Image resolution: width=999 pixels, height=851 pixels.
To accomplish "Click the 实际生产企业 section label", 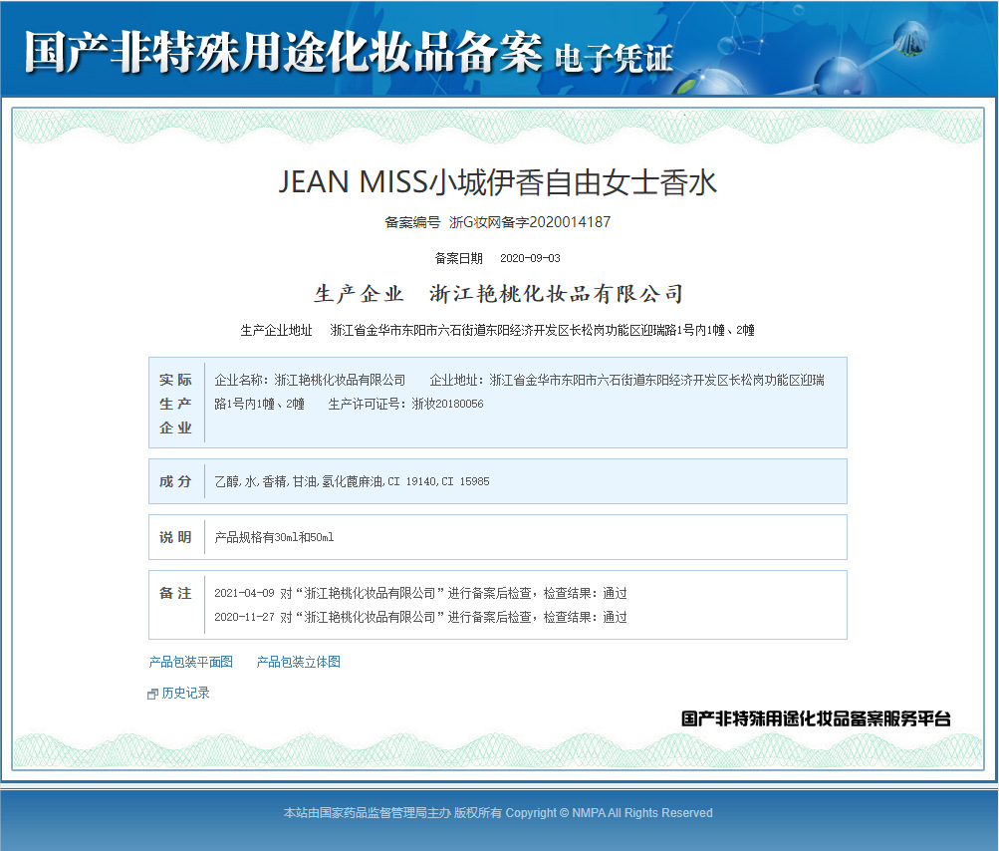I will pos(176,404).
